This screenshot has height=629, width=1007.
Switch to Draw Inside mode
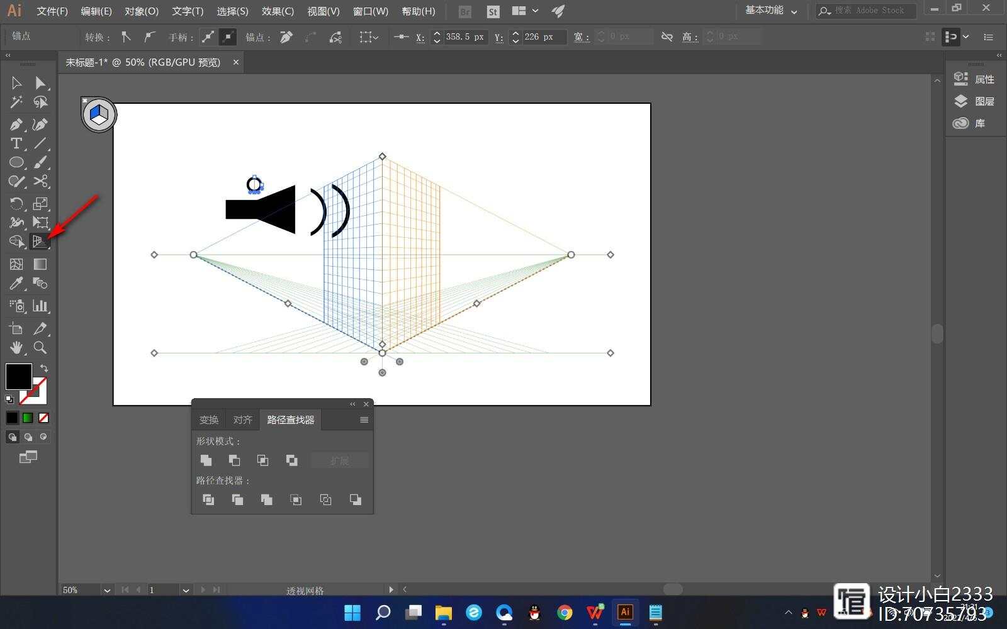(x=43, y=437)
